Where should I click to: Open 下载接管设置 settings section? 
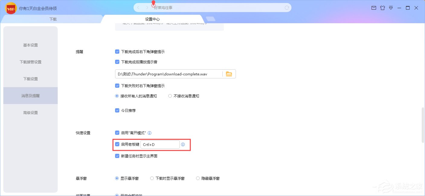pos(30,62)
